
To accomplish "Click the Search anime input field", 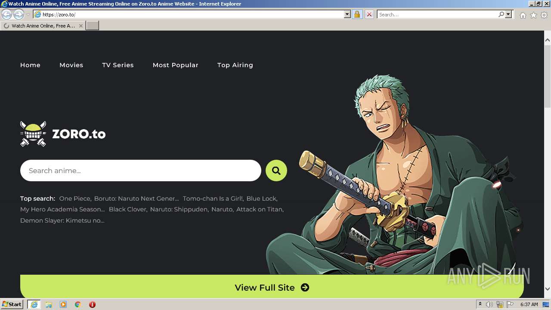I will point(141,170).
